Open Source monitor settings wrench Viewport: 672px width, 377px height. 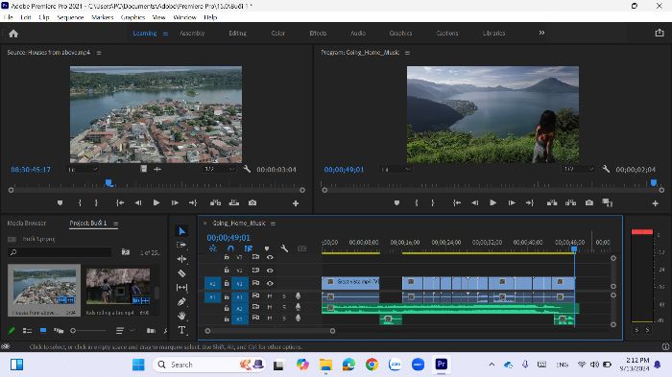coord(247,169)
